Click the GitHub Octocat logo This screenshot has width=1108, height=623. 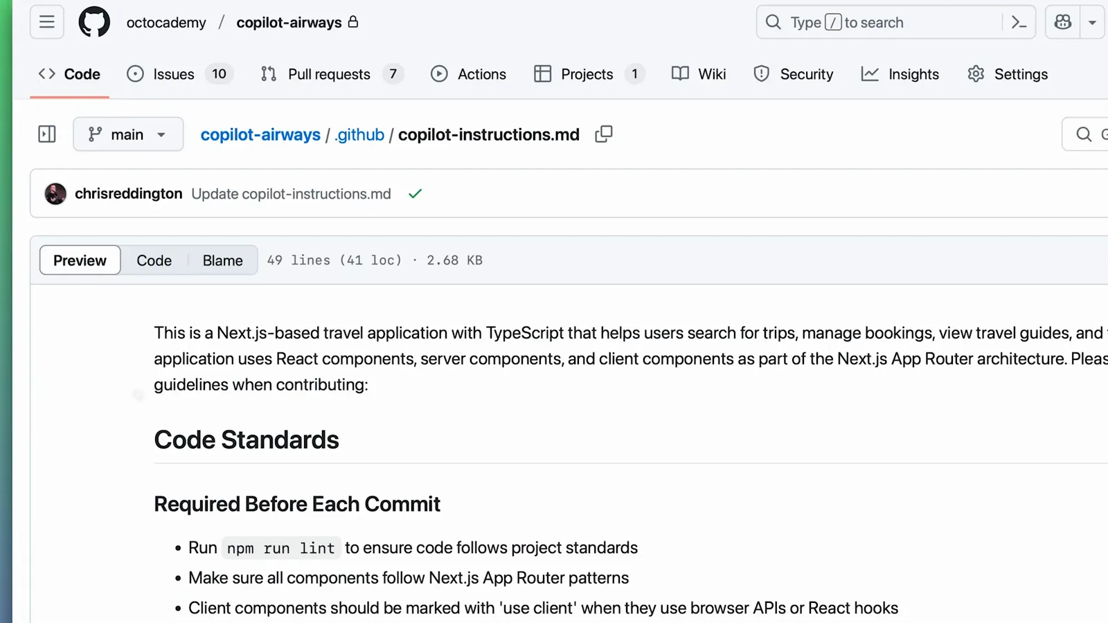coord(94,22)
